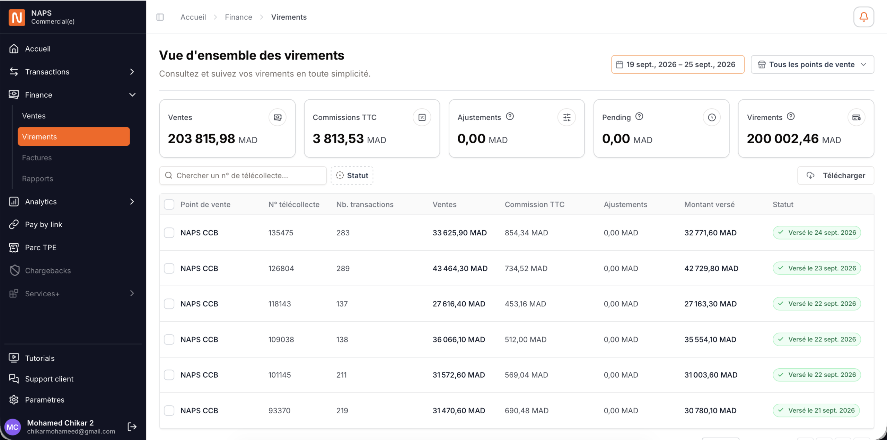This screenshot has width=887, height=440.
Task: Check the row with télécollecte 101145
Action: pyautogui.click(x=169, y=375)
